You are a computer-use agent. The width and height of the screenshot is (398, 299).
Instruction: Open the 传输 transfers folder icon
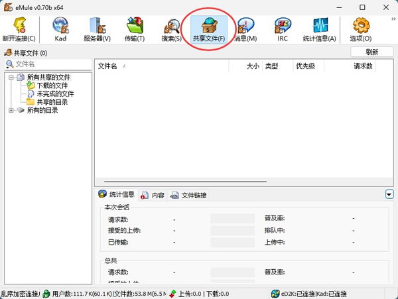[x=135, y=25]
